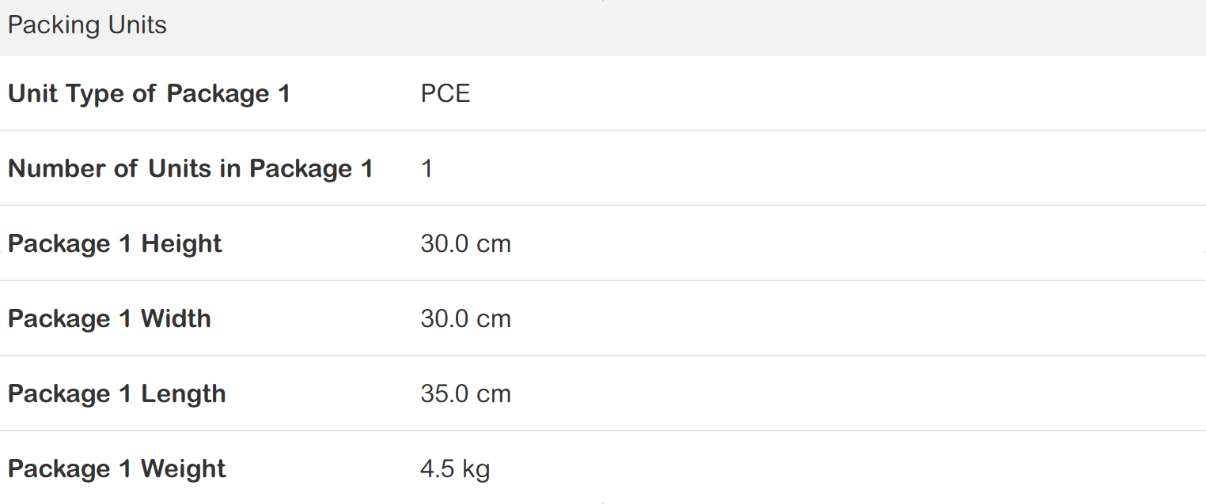Click the word Length in the row label
The width and height of the screenshot is (1206, 504).
(184, 394)
